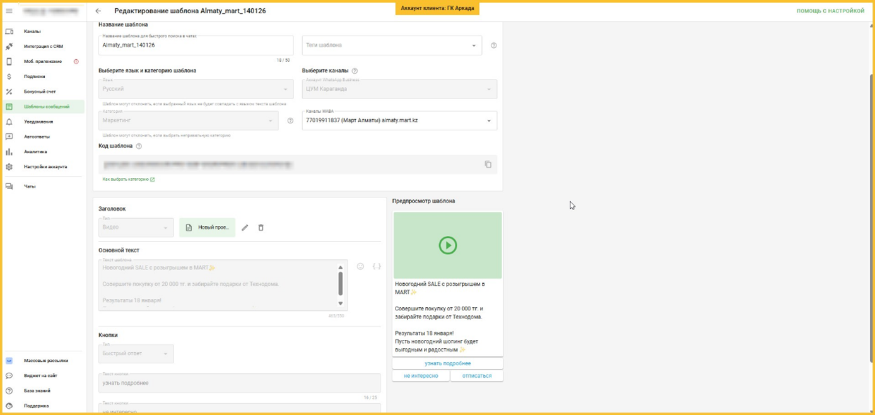Open the emoji picker icon
The height and width of the screenshot is (415, 875).
(360, 267)
